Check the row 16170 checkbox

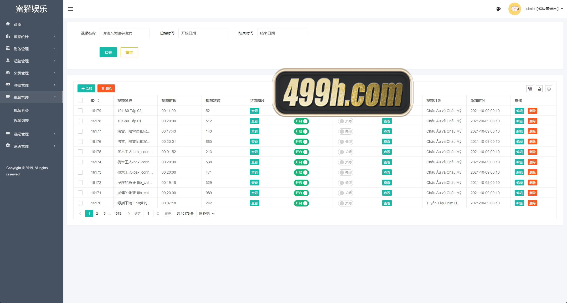click(x=80, y=203)
